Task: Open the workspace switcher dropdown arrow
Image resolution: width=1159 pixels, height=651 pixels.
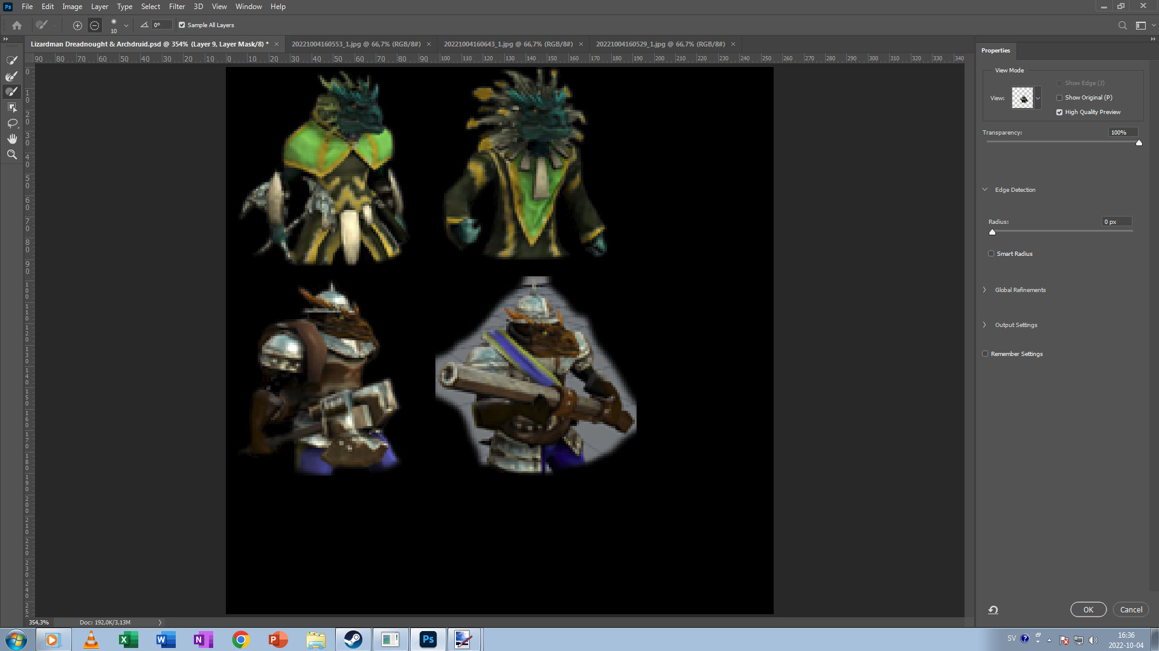Action: click(1153, 25)
